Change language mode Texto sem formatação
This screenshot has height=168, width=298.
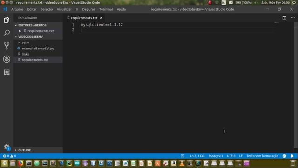coord(262,156)
